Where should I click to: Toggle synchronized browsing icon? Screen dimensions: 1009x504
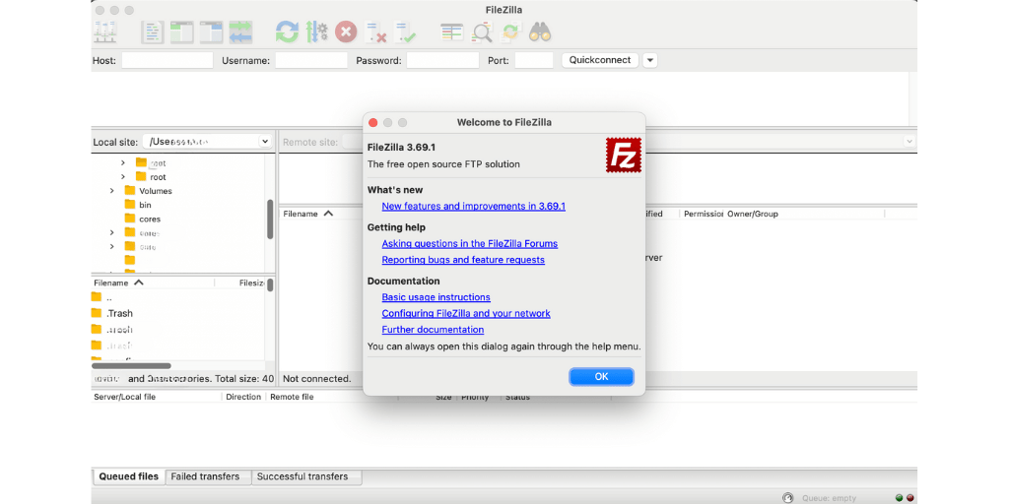511,32
